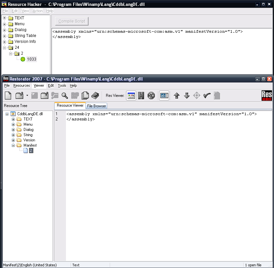Select CddbLangDE.dll in Resource Tree
This screenshot has height=268, width=274.
point(30,114)
